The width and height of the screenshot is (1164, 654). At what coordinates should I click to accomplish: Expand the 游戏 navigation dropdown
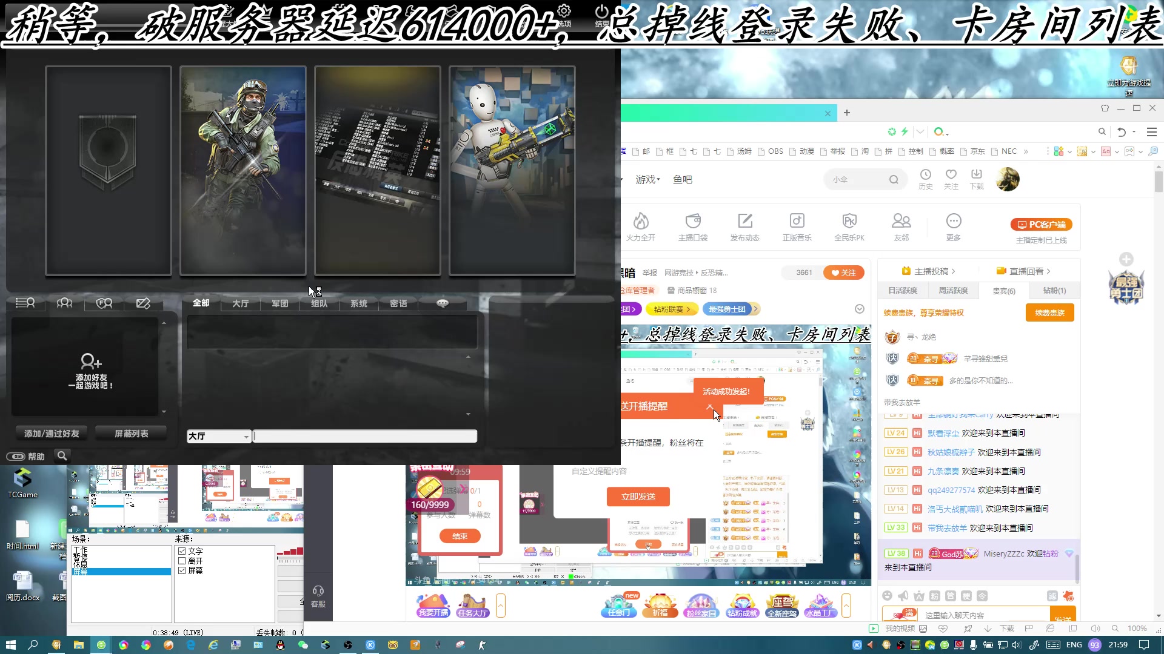[x=647, y=179]
